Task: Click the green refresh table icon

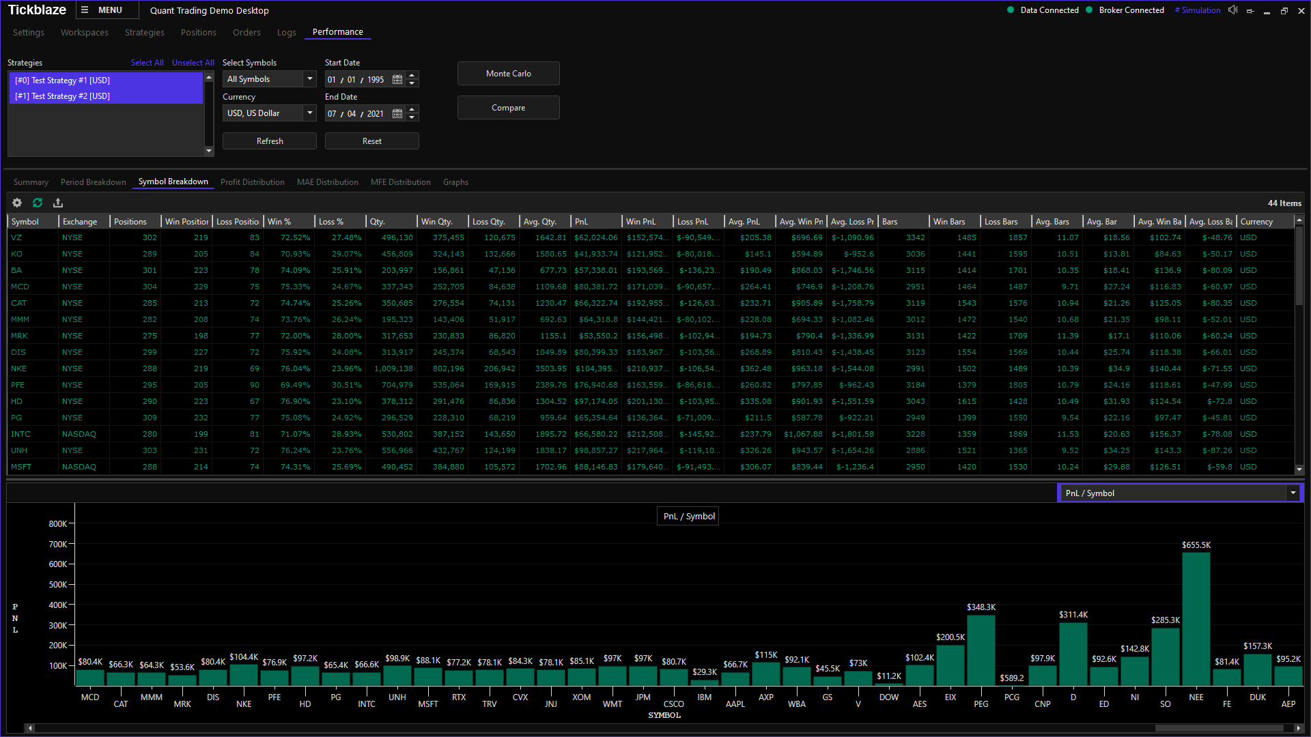Action: pos(38,203)
